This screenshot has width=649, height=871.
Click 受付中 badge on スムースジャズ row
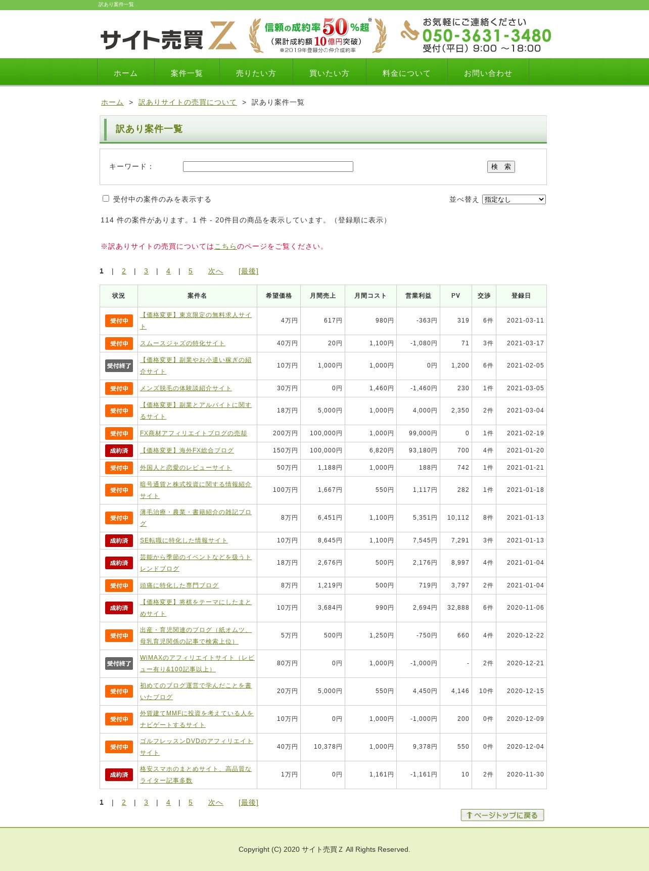119,344
